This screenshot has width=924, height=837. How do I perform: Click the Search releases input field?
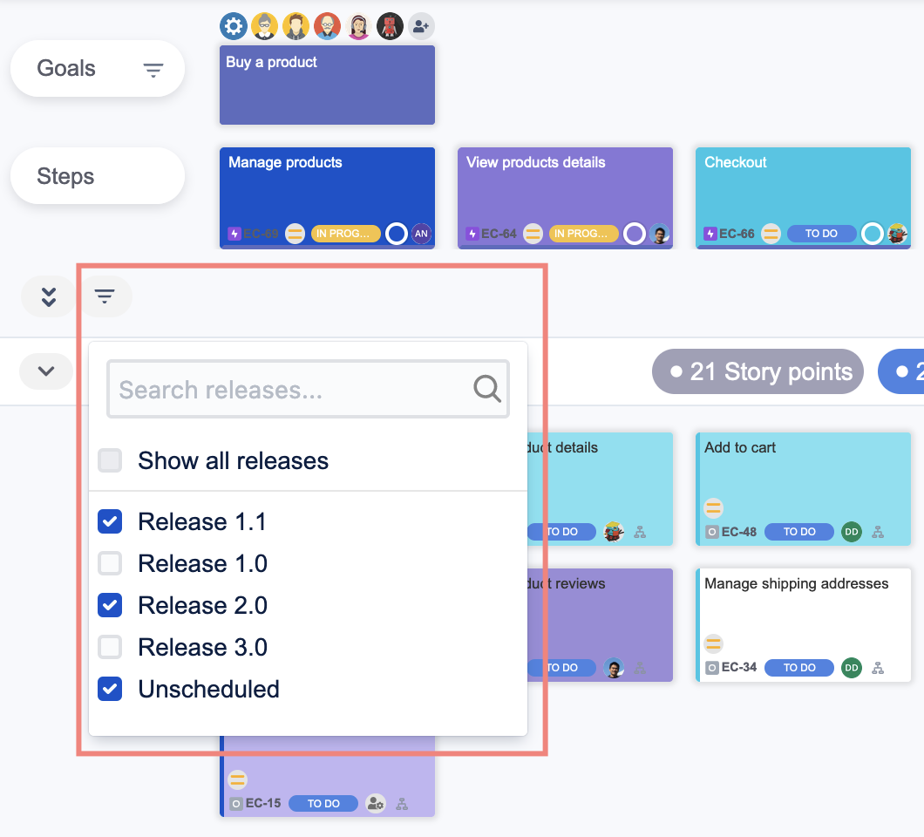[x=292, y=389]
